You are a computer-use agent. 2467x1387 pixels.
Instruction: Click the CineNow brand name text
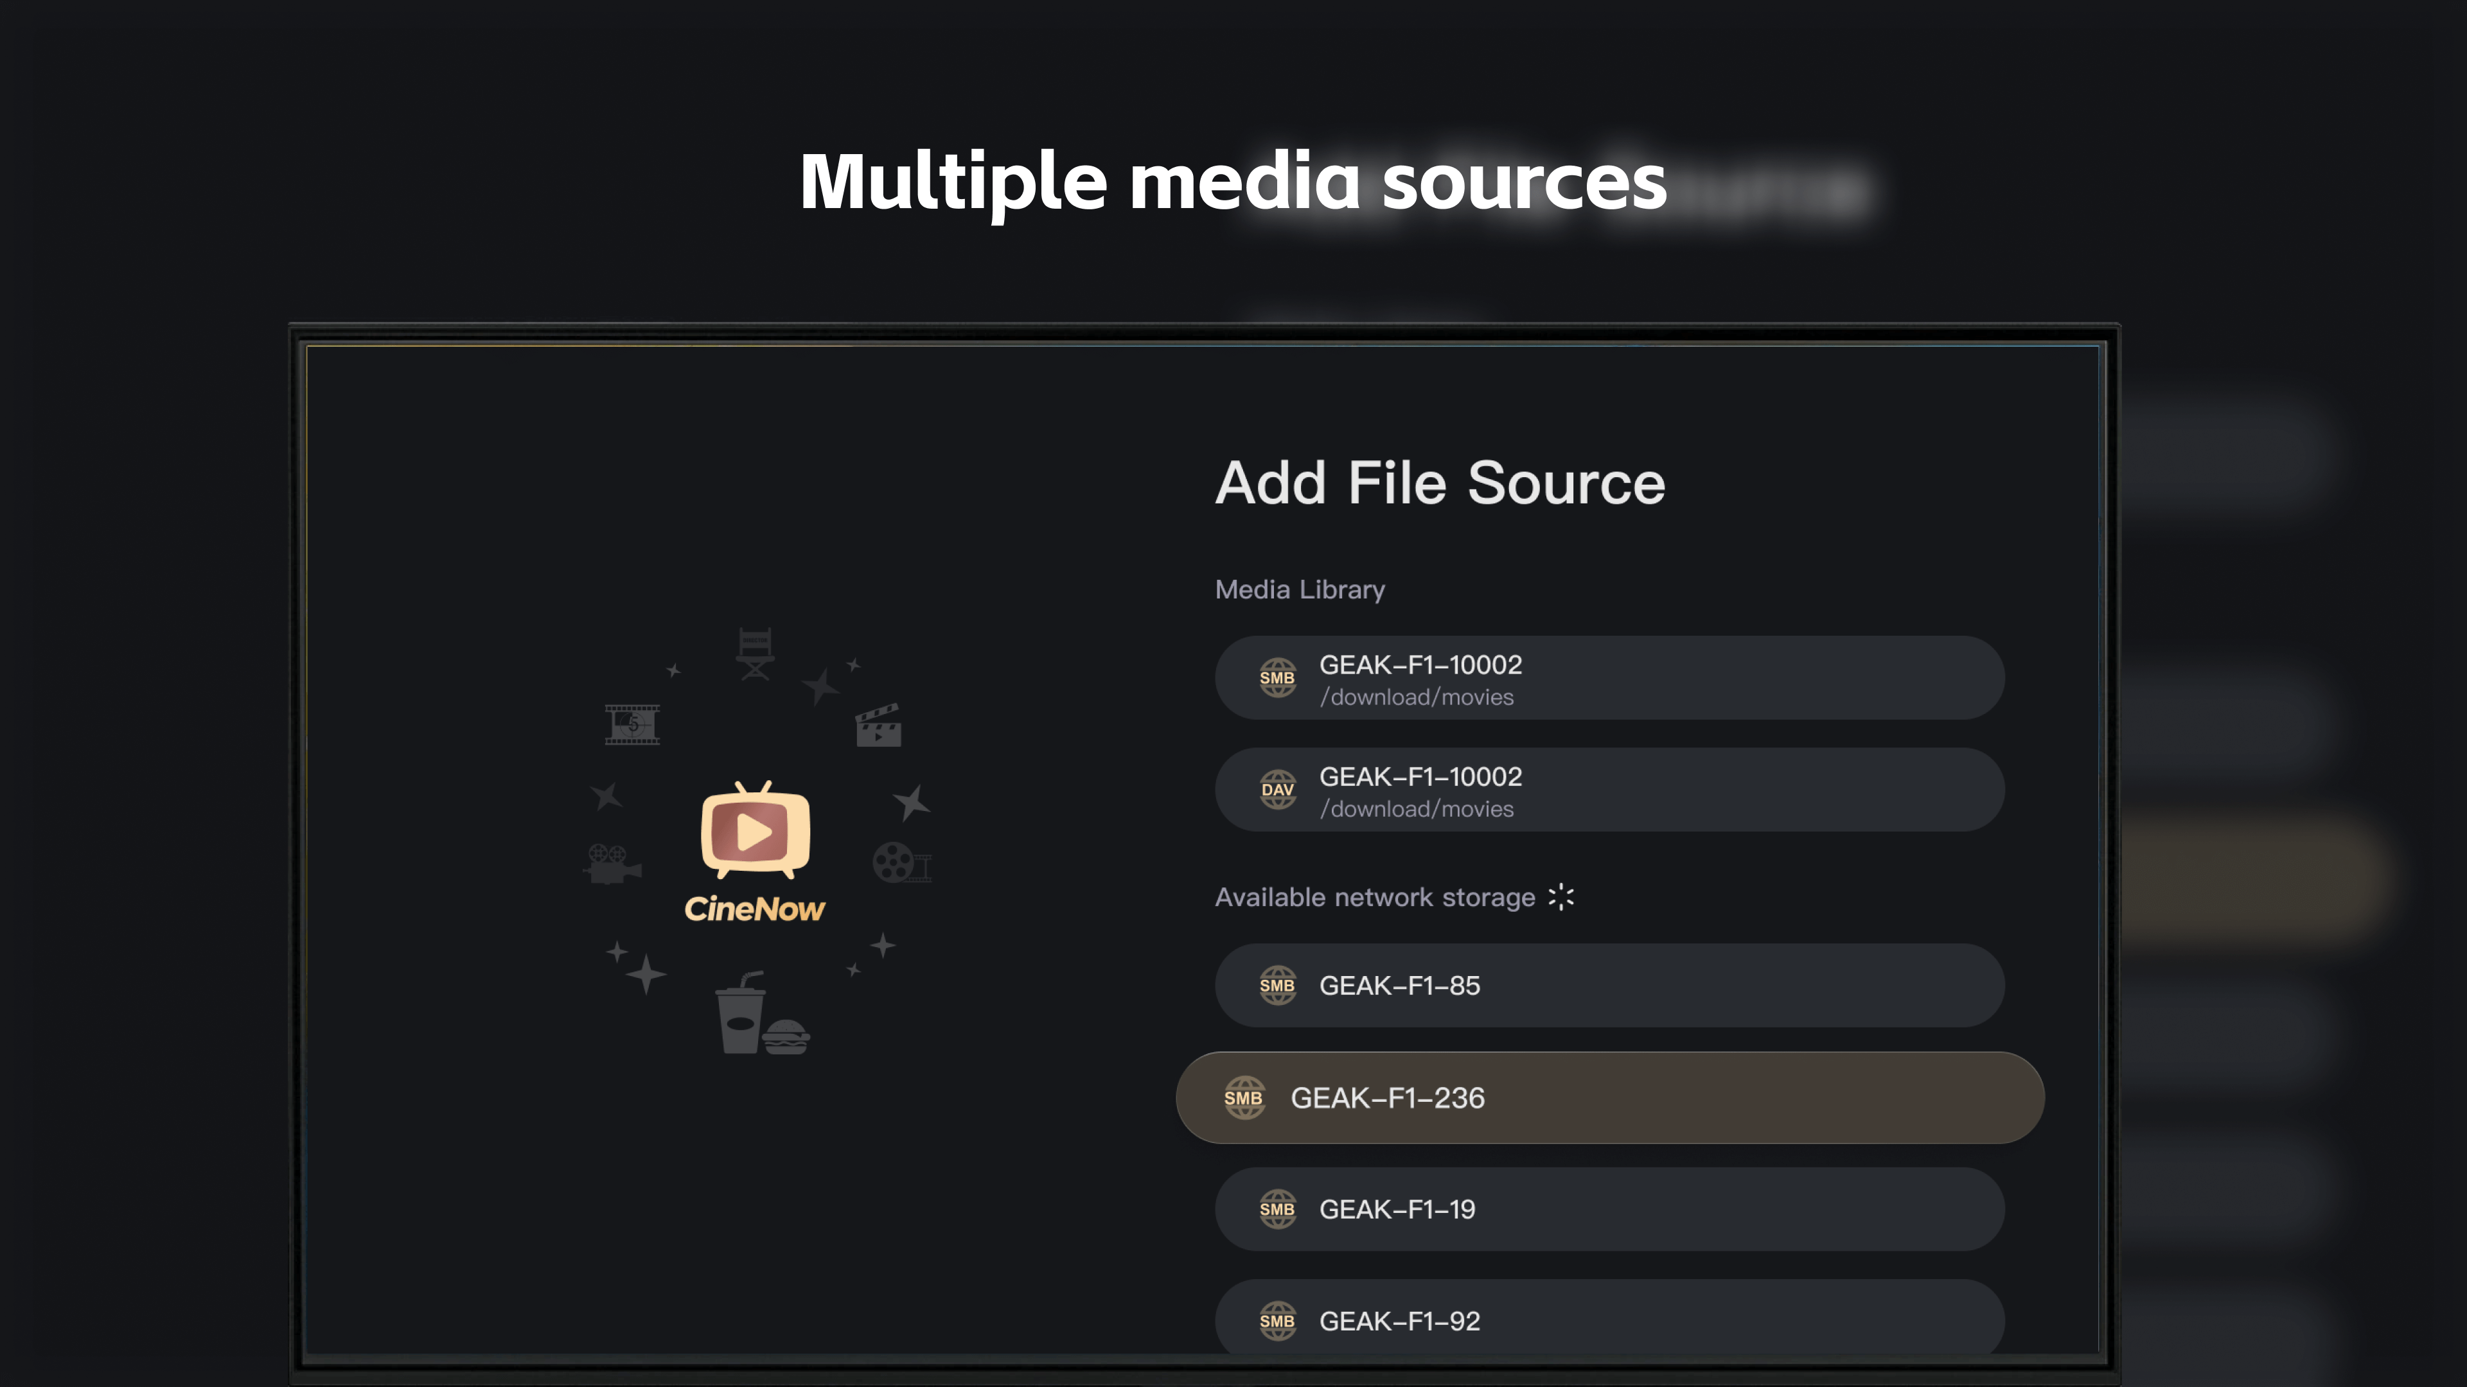coord(755,909)
